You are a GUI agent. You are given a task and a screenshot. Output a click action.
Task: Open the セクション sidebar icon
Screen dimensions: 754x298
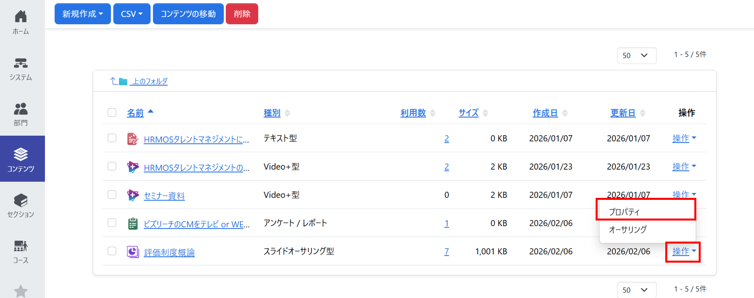tap(21, 200)
